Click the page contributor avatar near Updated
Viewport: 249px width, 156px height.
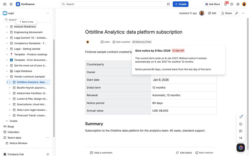pyautogui.click(x=202, y=13)
